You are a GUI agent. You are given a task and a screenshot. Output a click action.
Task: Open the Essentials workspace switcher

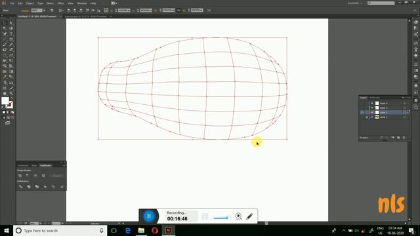click(355, 3)
